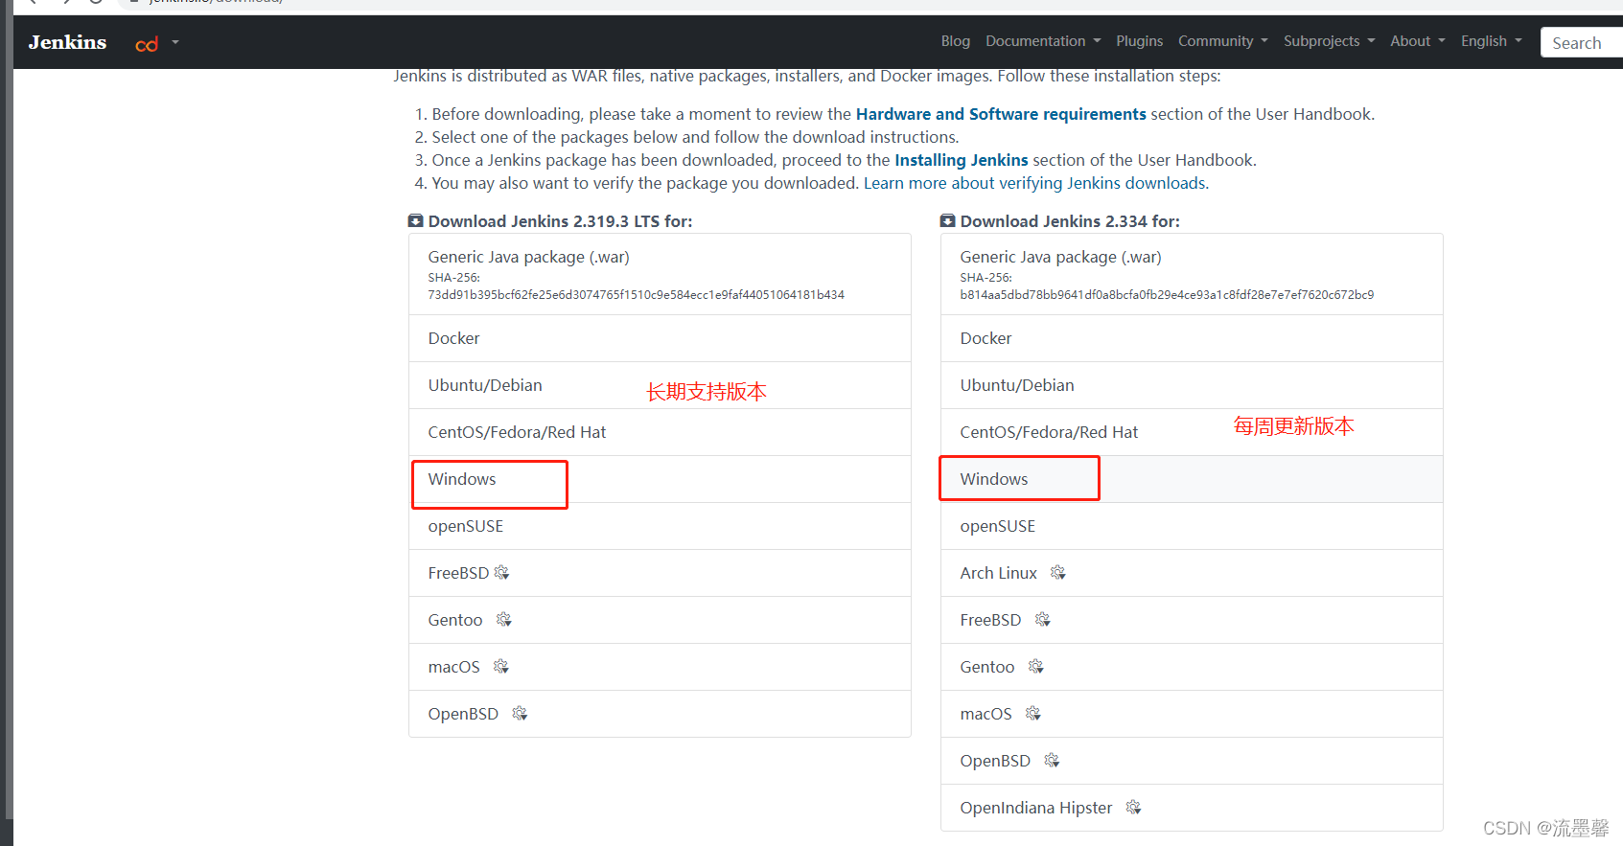
Task: Click third-party icon next to weekly Gentoo
Action: (1036, 667)
